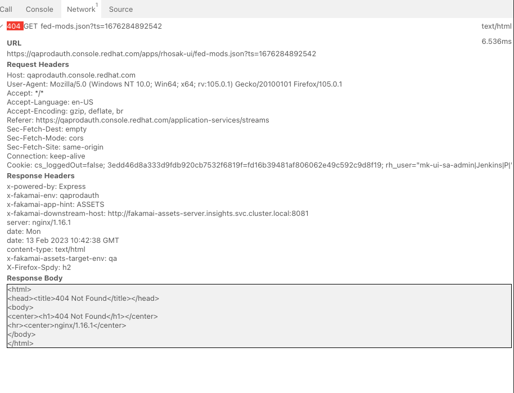Click the 6.536ms request duration

(x=497, y=42)
